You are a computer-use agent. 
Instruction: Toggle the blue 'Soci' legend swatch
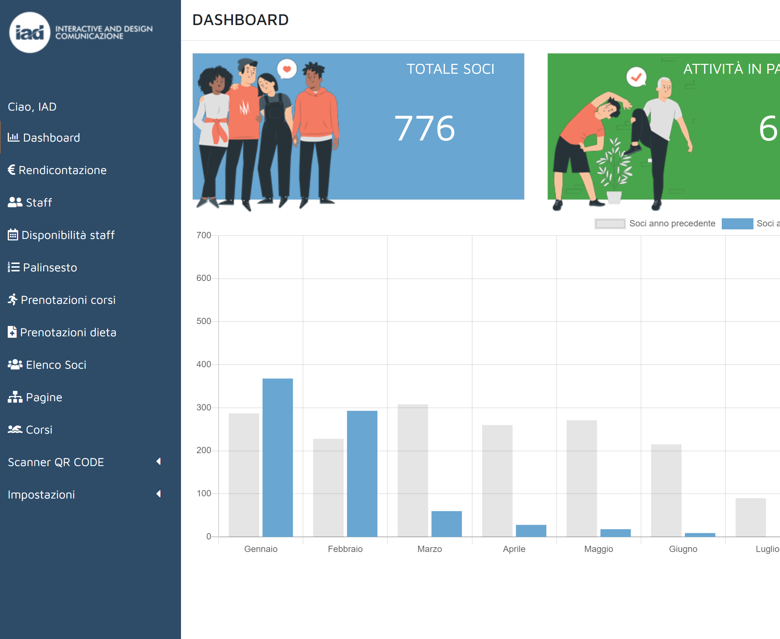[737, 223]
